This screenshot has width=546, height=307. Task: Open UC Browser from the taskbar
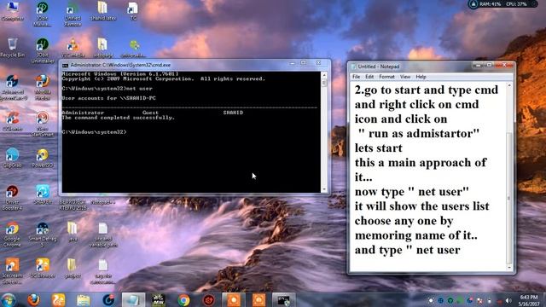(x=59, y=299)
